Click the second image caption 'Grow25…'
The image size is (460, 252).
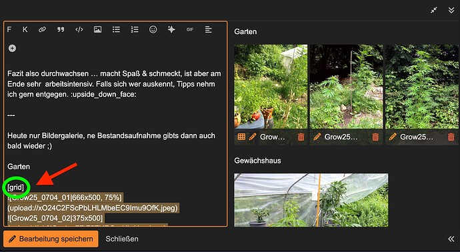pyautogui.click(x=341, y=137)
